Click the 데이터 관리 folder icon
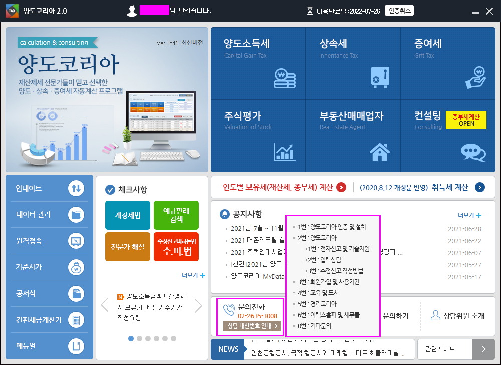 (x=76, y=215)
